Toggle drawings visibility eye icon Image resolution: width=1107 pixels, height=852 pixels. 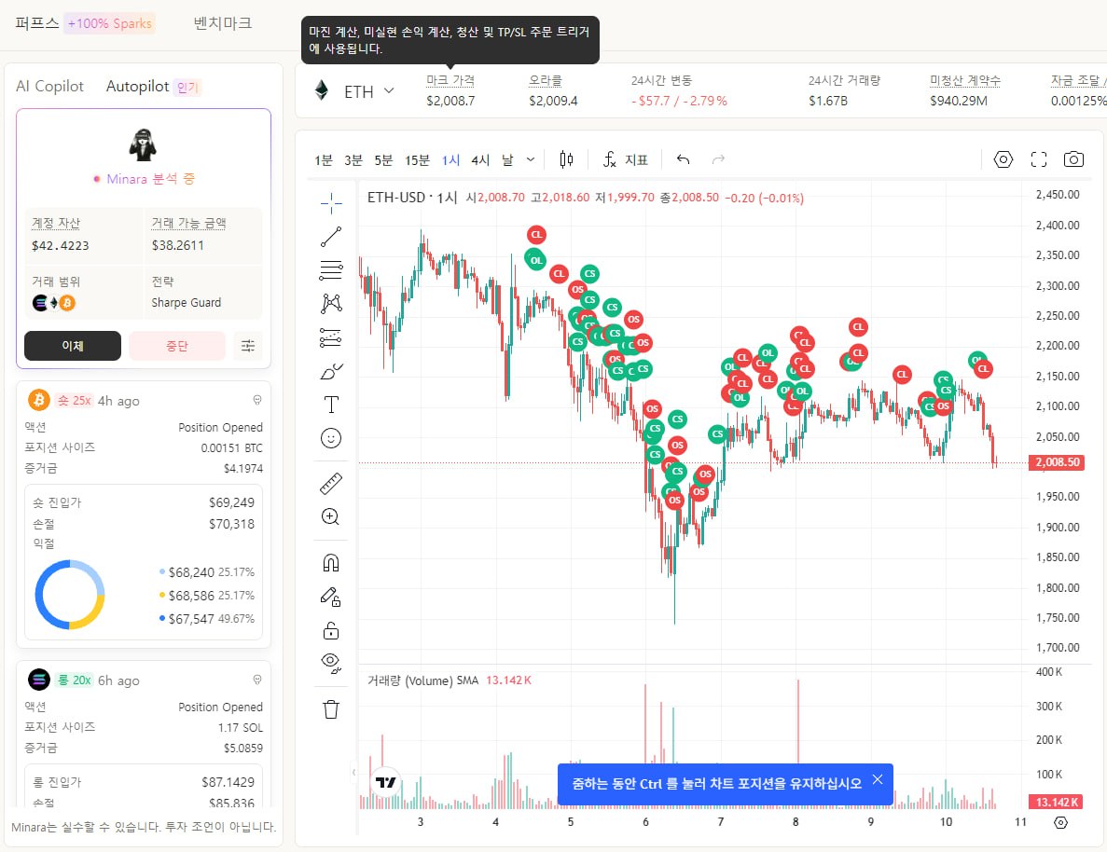pyautogui.click(x=331, y=662)
